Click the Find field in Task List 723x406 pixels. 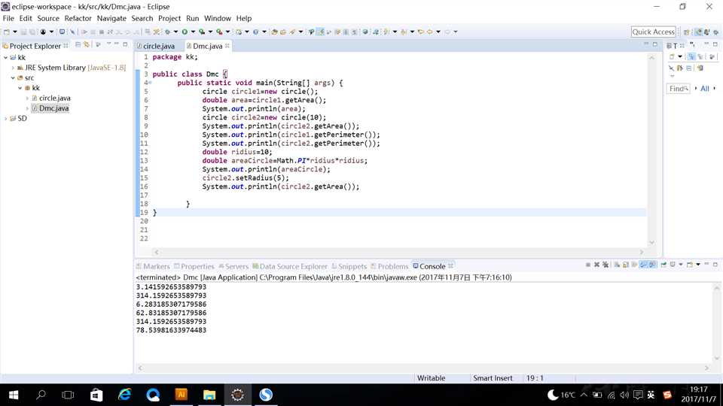click(x=678, y=89)
